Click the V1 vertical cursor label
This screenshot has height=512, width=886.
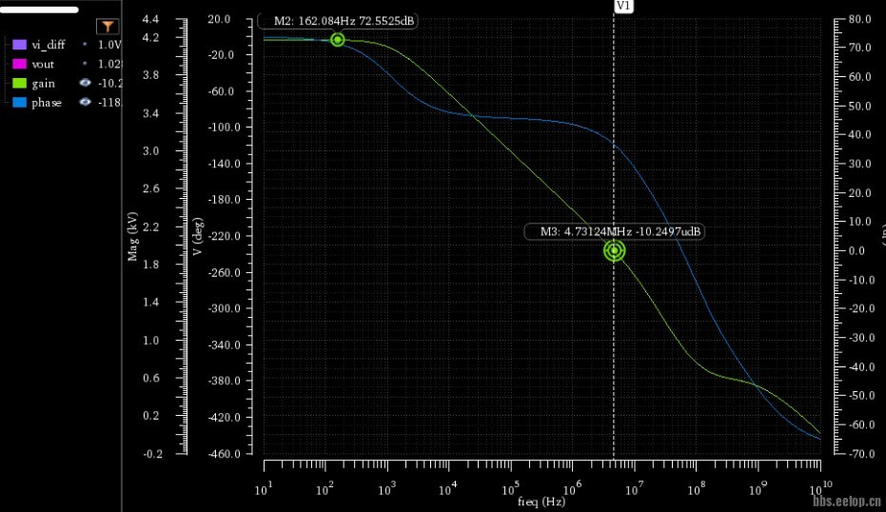(623, 6)
